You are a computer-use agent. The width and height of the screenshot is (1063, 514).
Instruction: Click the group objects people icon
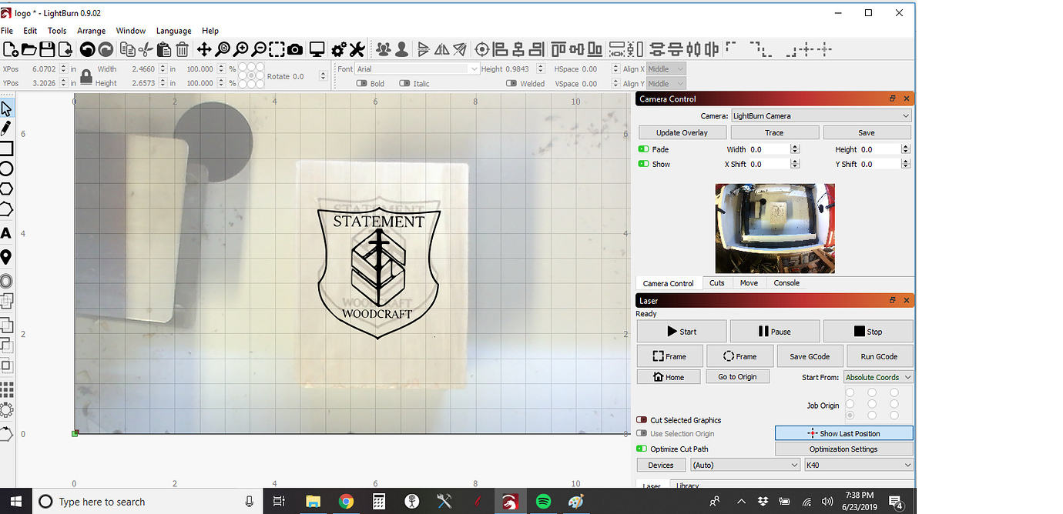click(383, 50)
